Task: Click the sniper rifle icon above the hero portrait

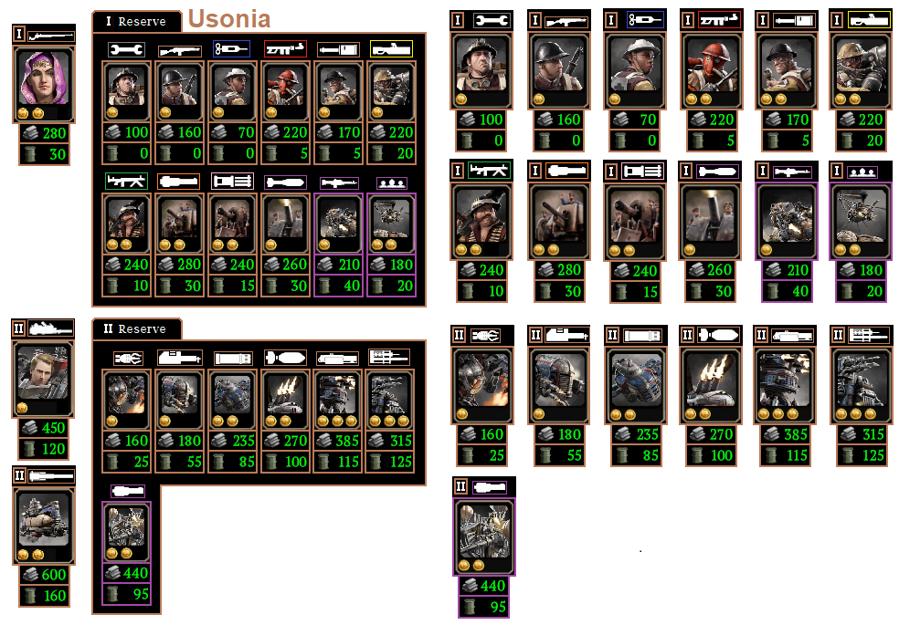Action: [x=50, y=36]
